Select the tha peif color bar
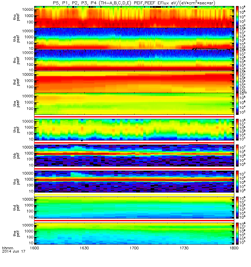 click(237, 129)
